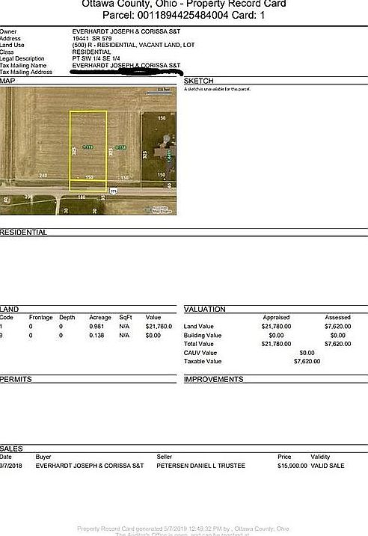The image size is (368, 536).
Task: Click the route 579 highway shield on map
Action: point(113,191)
